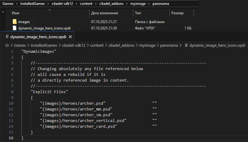Close the dynamic_image_hero_icons.vpdi editor tab
The width and height of the screenshot is (248, 142).
tap(70, 37)
